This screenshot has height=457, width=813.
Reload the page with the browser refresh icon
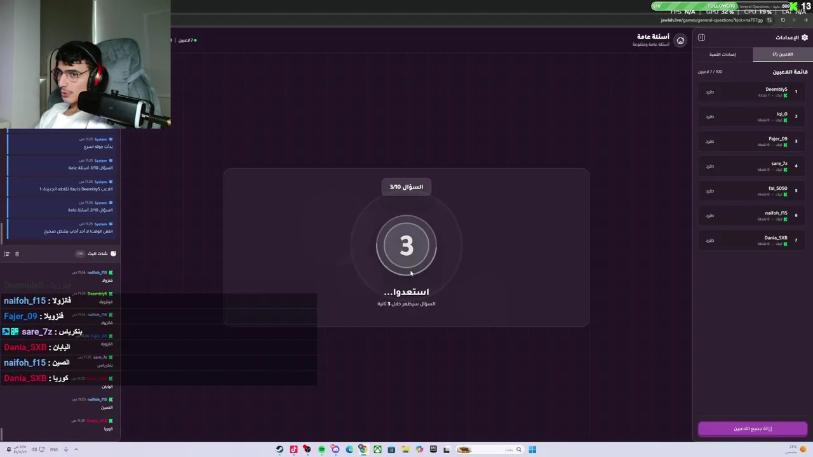(x=783, y=20)
